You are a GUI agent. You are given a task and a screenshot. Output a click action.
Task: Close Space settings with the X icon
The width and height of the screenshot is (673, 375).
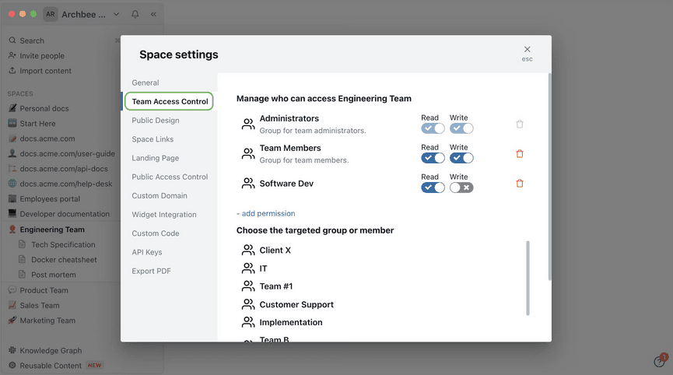527,50
